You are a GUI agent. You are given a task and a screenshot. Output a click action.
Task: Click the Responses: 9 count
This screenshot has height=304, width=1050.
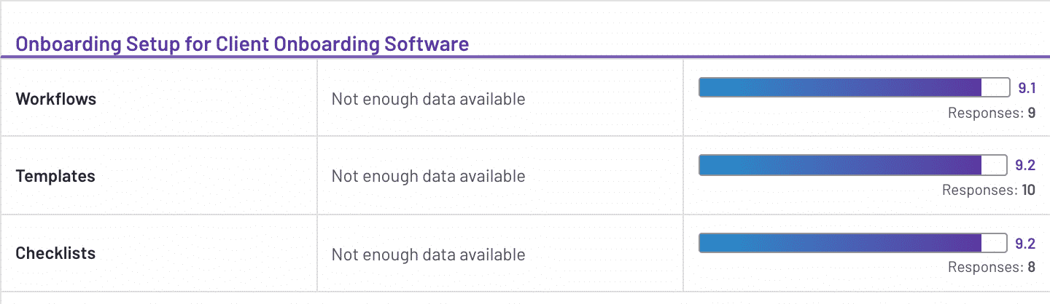992,113
